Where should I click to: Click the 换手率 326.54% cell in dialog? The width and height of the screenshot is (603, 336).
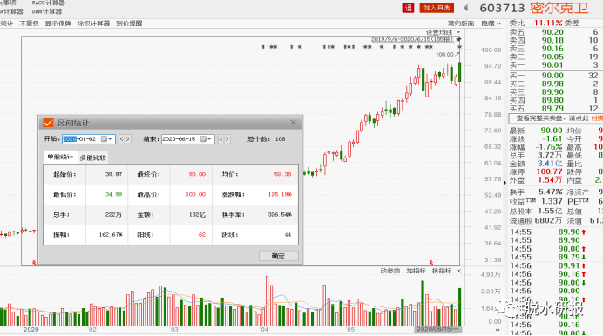pyautogui.click(x=280, y=214)
